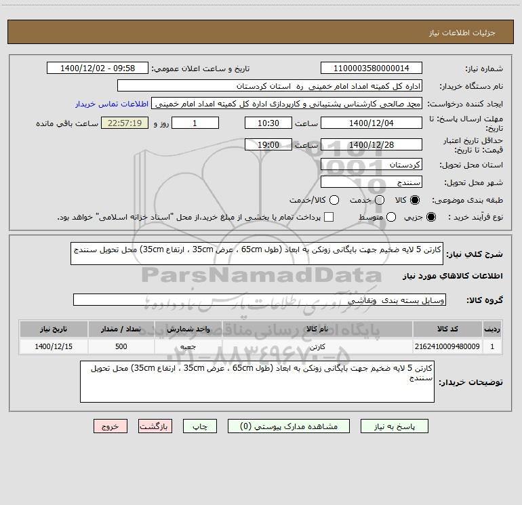This screenshot has height=505, width=522.
Task: Click the اطلاعات کالاهای مورد نیاز heading
Action: click(452, 276)
